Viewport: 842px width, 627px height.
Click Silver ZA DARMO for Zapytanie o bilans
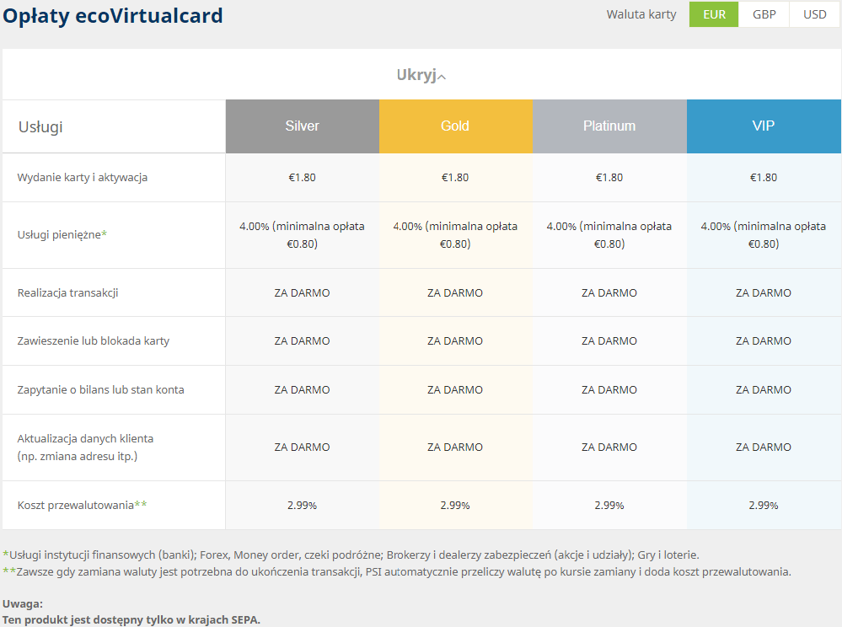303,390
